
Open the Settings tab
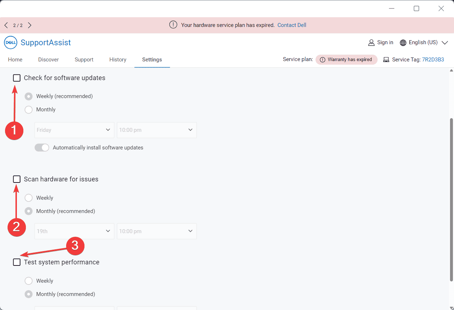coord(152,60)
